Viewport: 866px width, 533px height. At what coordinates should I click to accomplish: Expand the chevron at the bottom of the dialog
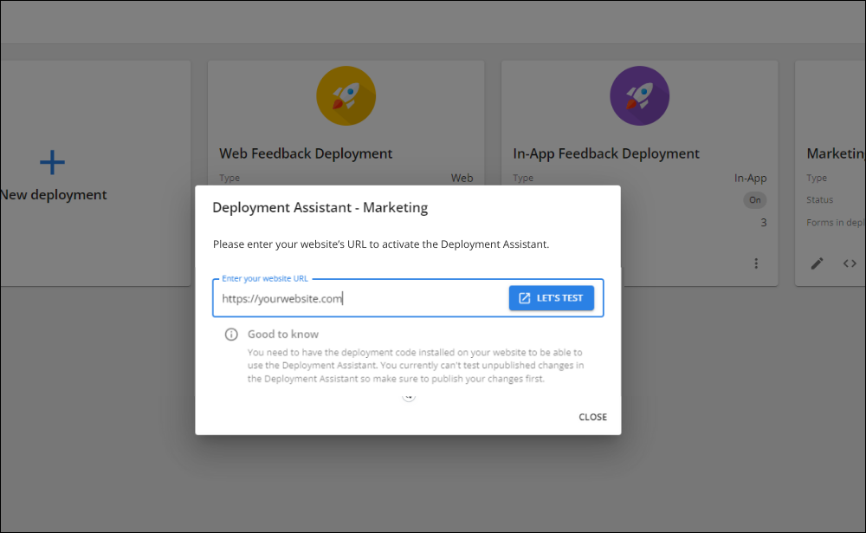coord(408,396)
